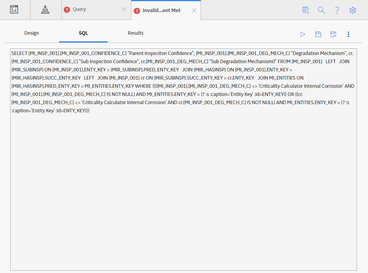Open the clipboard add-record icon
The height and width of the screenshot is (273, 368).
tap(305, 10)
